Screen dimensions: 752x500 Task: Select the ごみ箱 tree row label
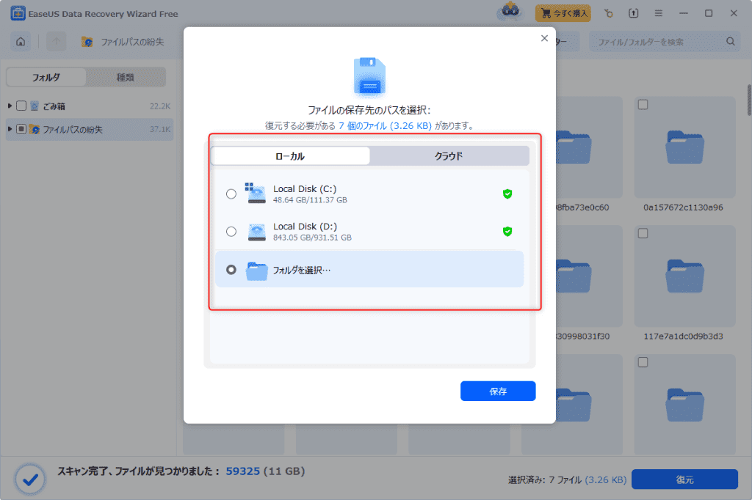click(54, 106)
